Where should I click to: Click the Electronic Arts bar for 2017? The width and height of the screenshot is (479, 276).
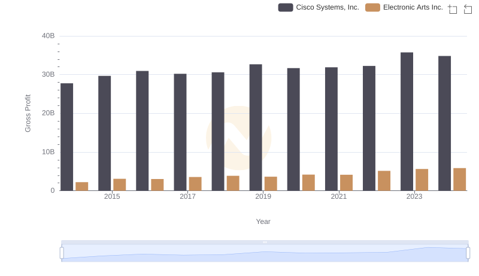click(195, 184)
